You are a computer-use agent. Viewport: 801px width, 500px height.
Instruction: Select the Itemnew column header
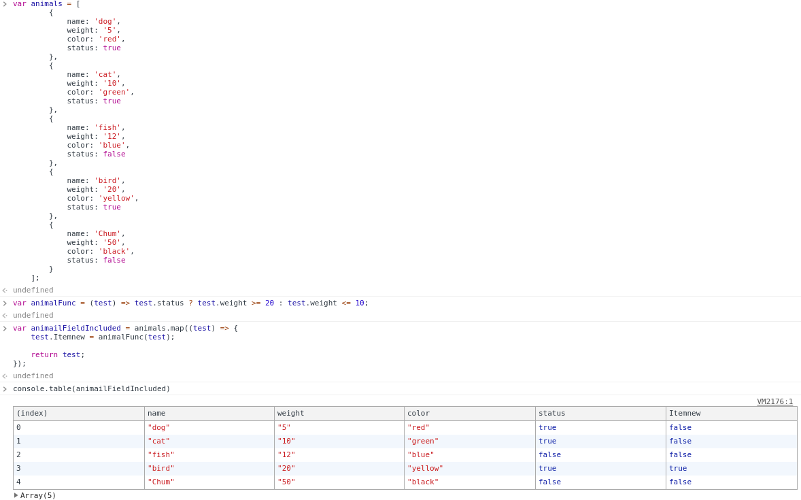tap(730, 413)
